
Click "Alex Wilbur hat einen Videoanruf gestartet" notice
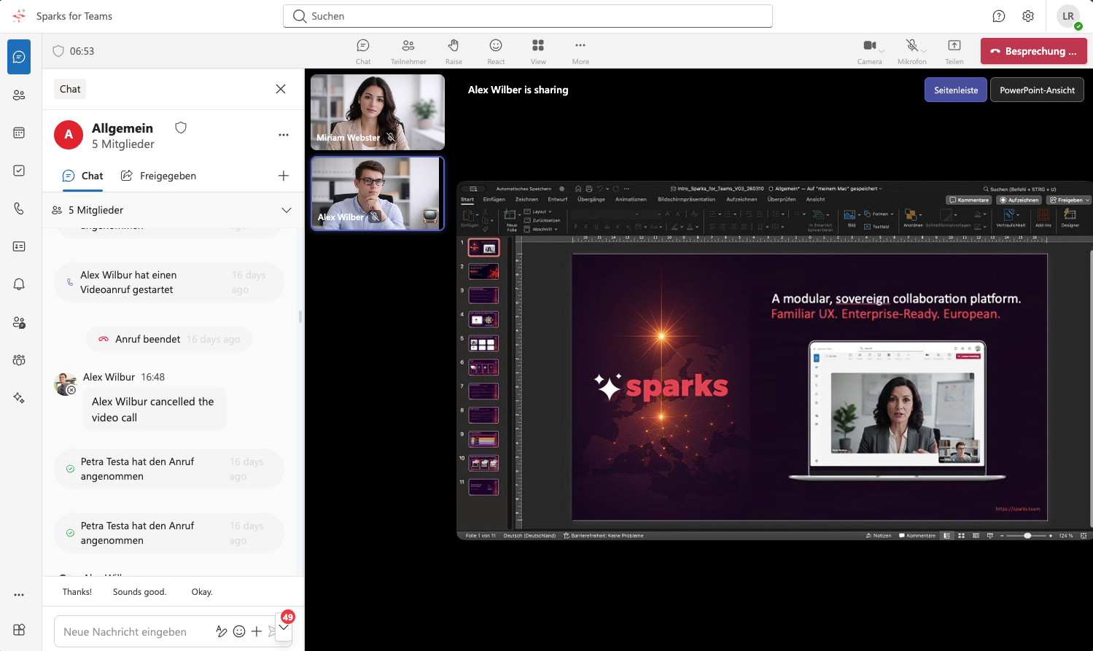(x=169, y=282)
